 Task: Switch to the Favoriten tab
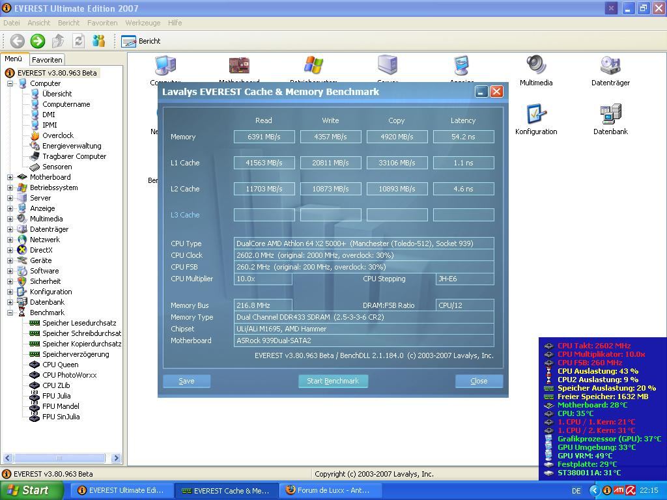(47, 60)
